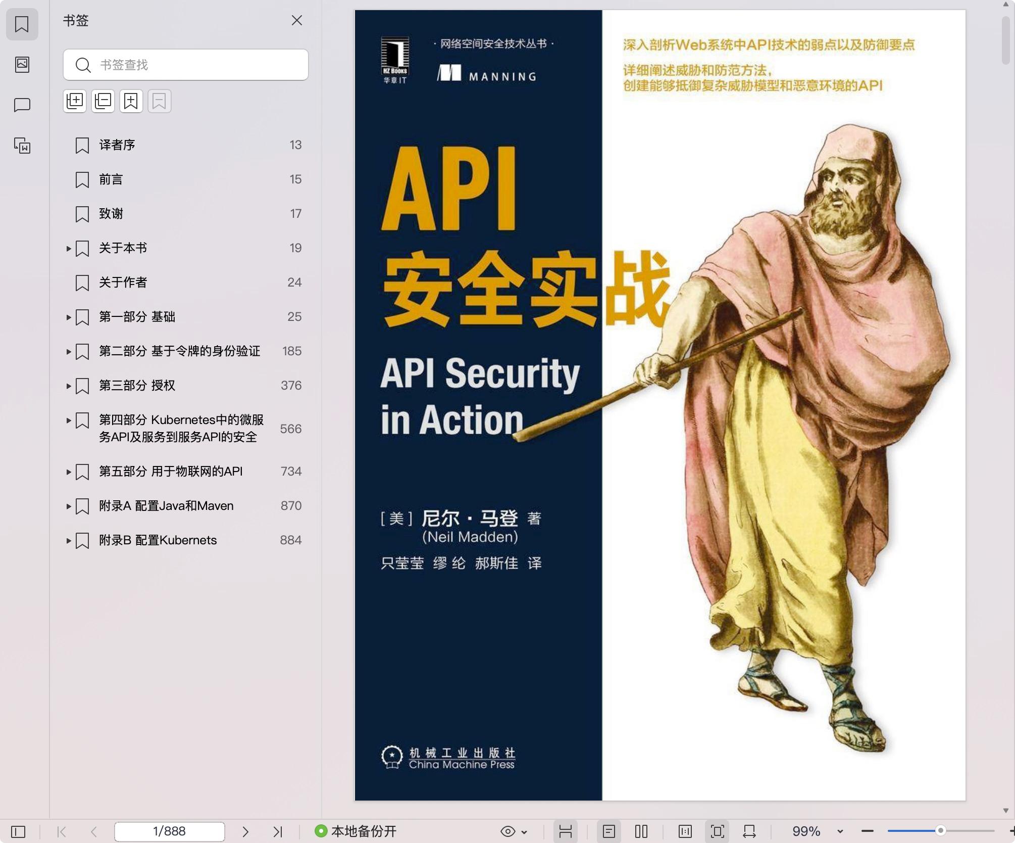Select the bookmark icon beside 致谢
Image resolution: width=1015 pixels, height=843 pixels.
[82, 214]
